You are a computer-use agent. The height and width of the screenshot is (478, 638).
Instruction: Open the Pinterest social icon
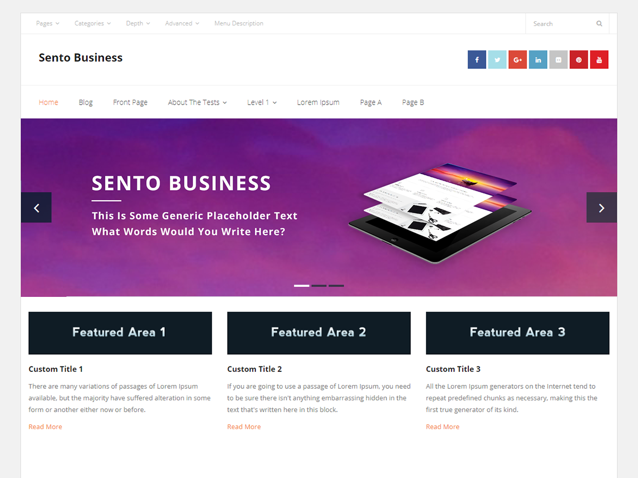coord(578,59)
